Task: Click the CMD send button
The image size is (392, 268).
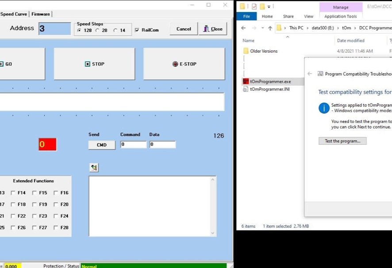Action: point(102,145)
